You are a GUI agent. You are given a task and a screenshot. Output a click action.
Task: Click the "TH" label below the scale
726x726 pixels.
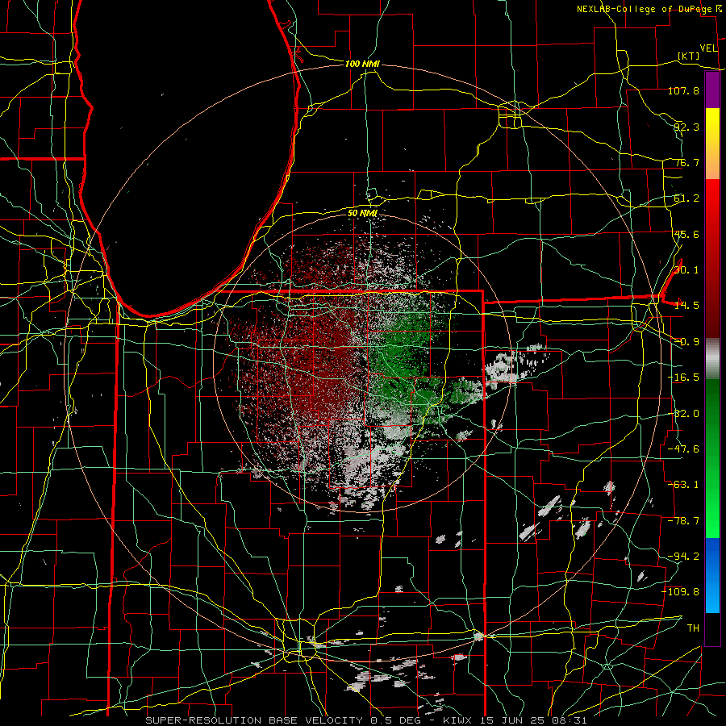[x=693, y=628]
